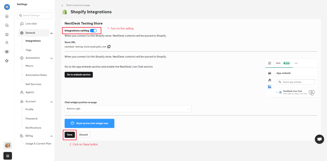Open the contacts people icon in left rail
This screenshot has width=327, height=161.
tap(7, 43)
